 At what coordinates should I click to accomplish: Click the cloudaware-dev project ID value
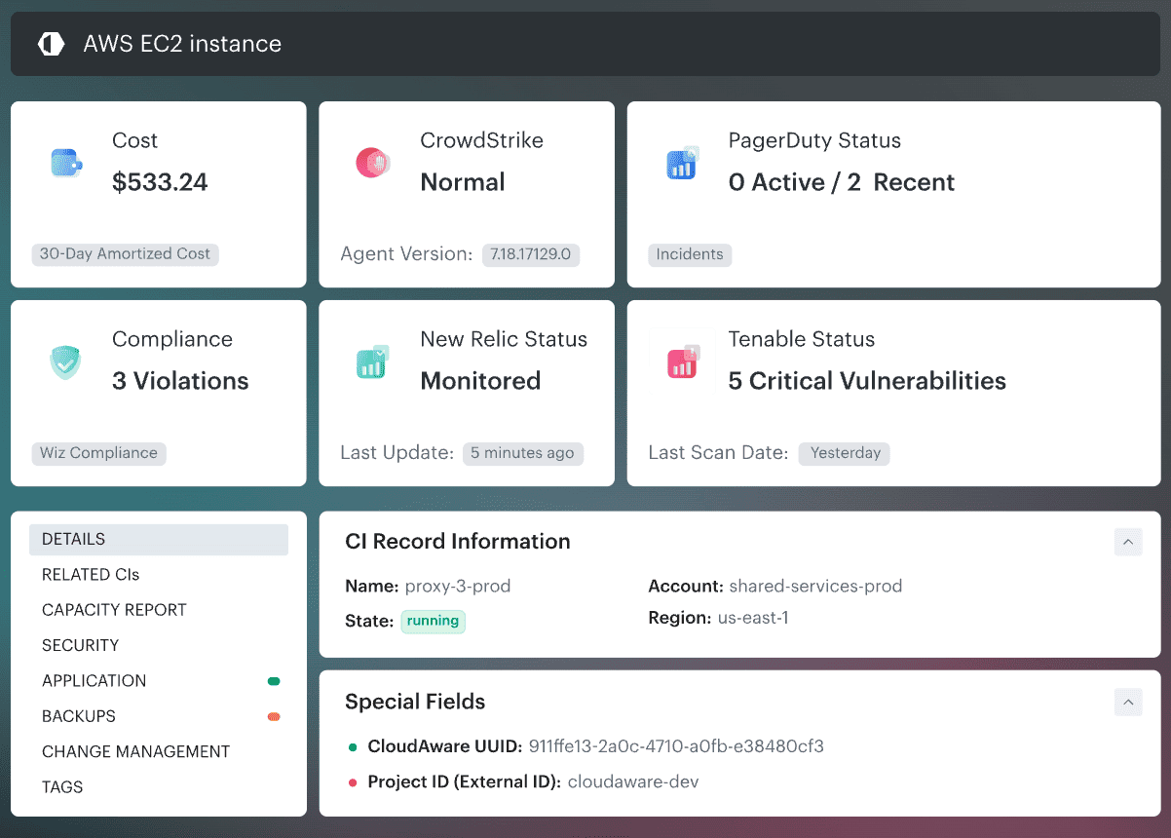point(633,781)
